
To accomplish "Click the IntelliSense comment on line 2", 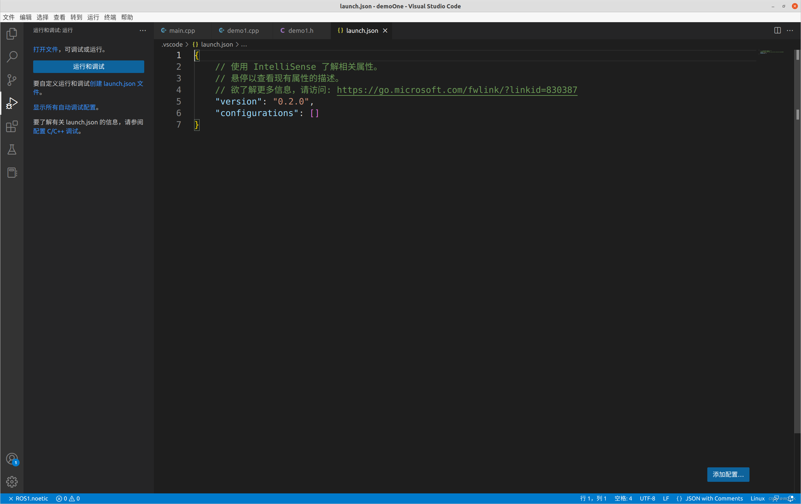I will click(298, 67).
